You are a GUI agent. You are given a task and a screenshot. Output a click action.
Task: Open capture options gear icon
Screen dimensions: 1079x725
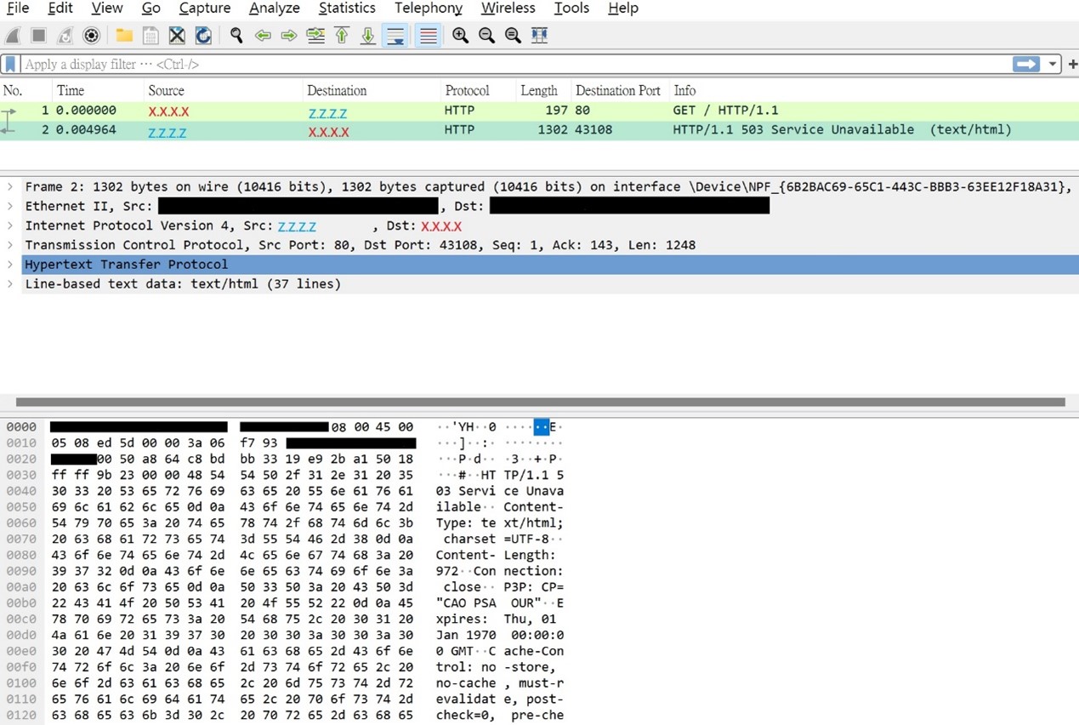tap(92, 36)
